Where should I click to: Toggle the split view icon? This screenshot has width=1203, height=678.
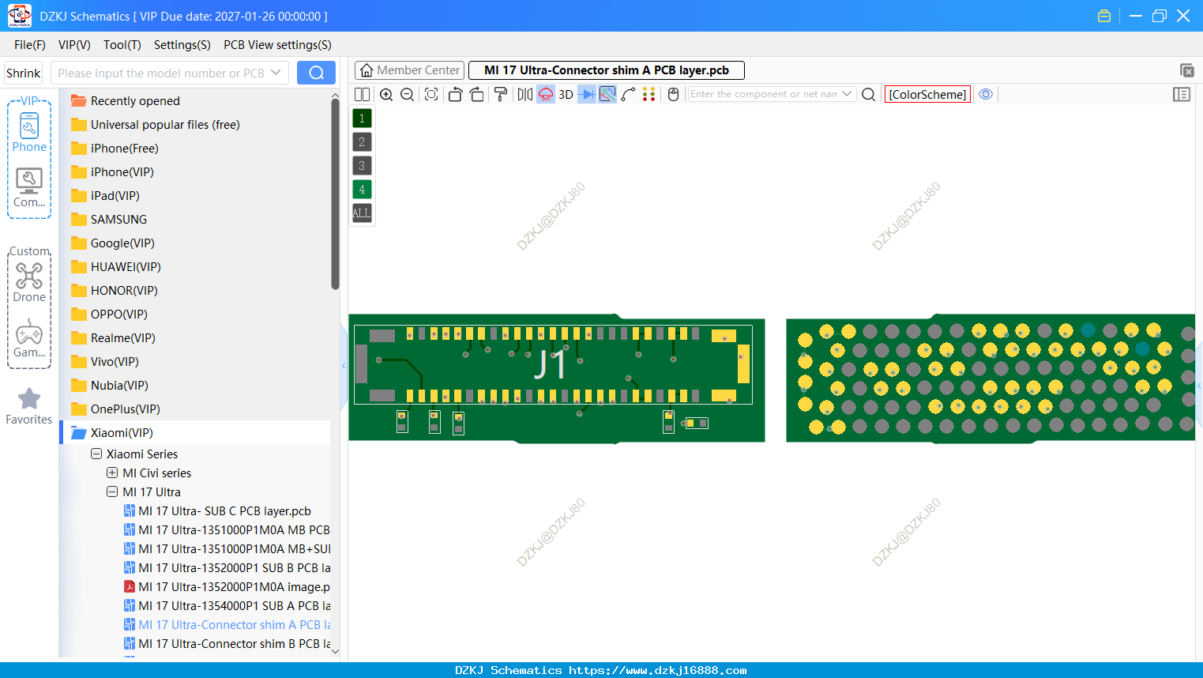(x=362, y=94)
